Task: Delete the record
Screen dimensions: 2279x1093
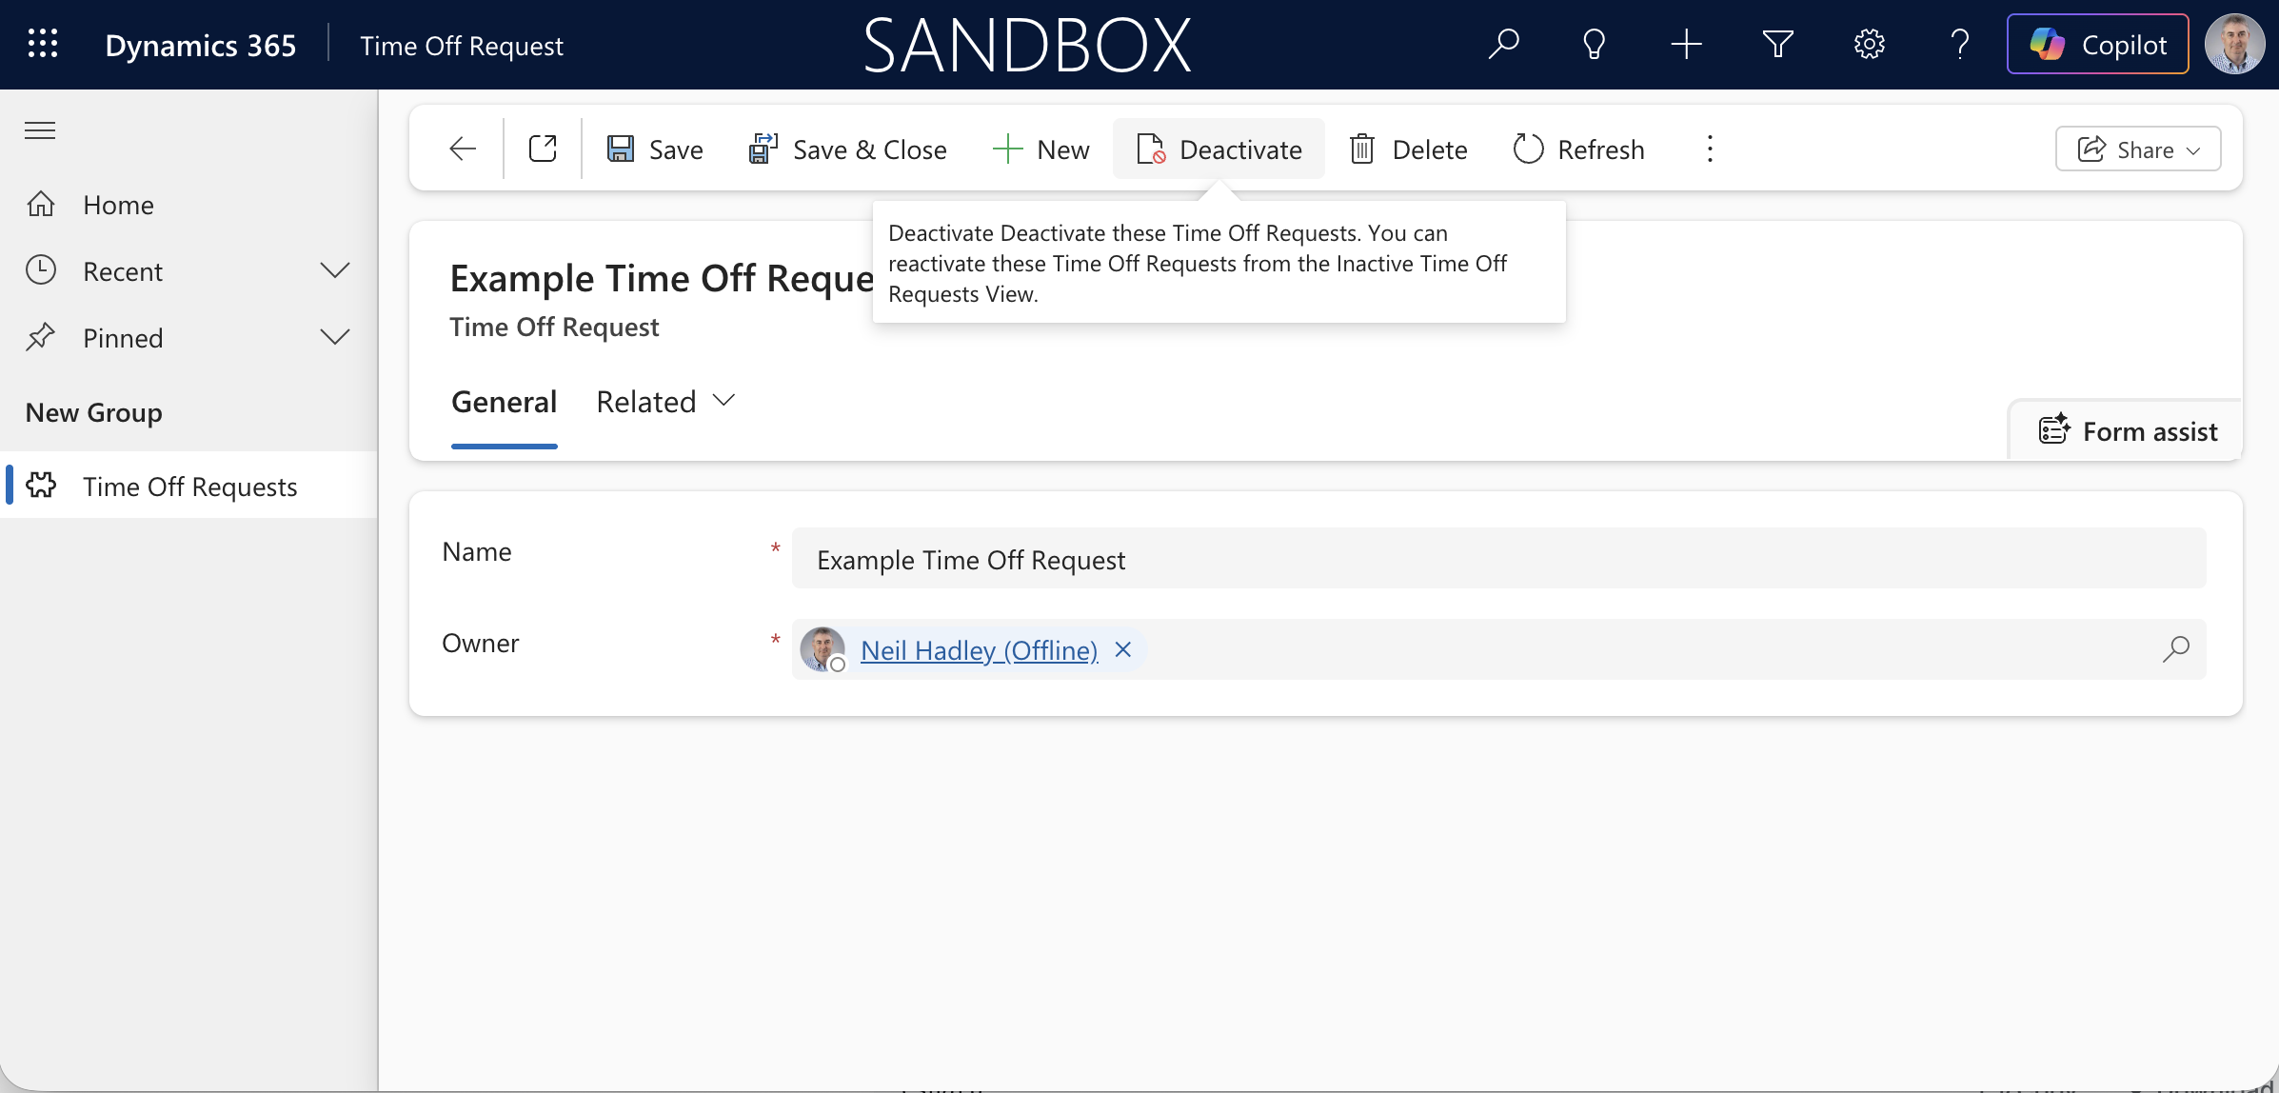Action: 1409,149
